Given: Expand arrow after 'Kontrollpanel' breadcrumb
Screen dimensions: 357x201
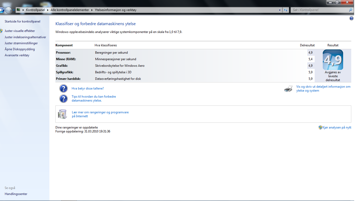Looking at the screenshot, I should (48, 10).
